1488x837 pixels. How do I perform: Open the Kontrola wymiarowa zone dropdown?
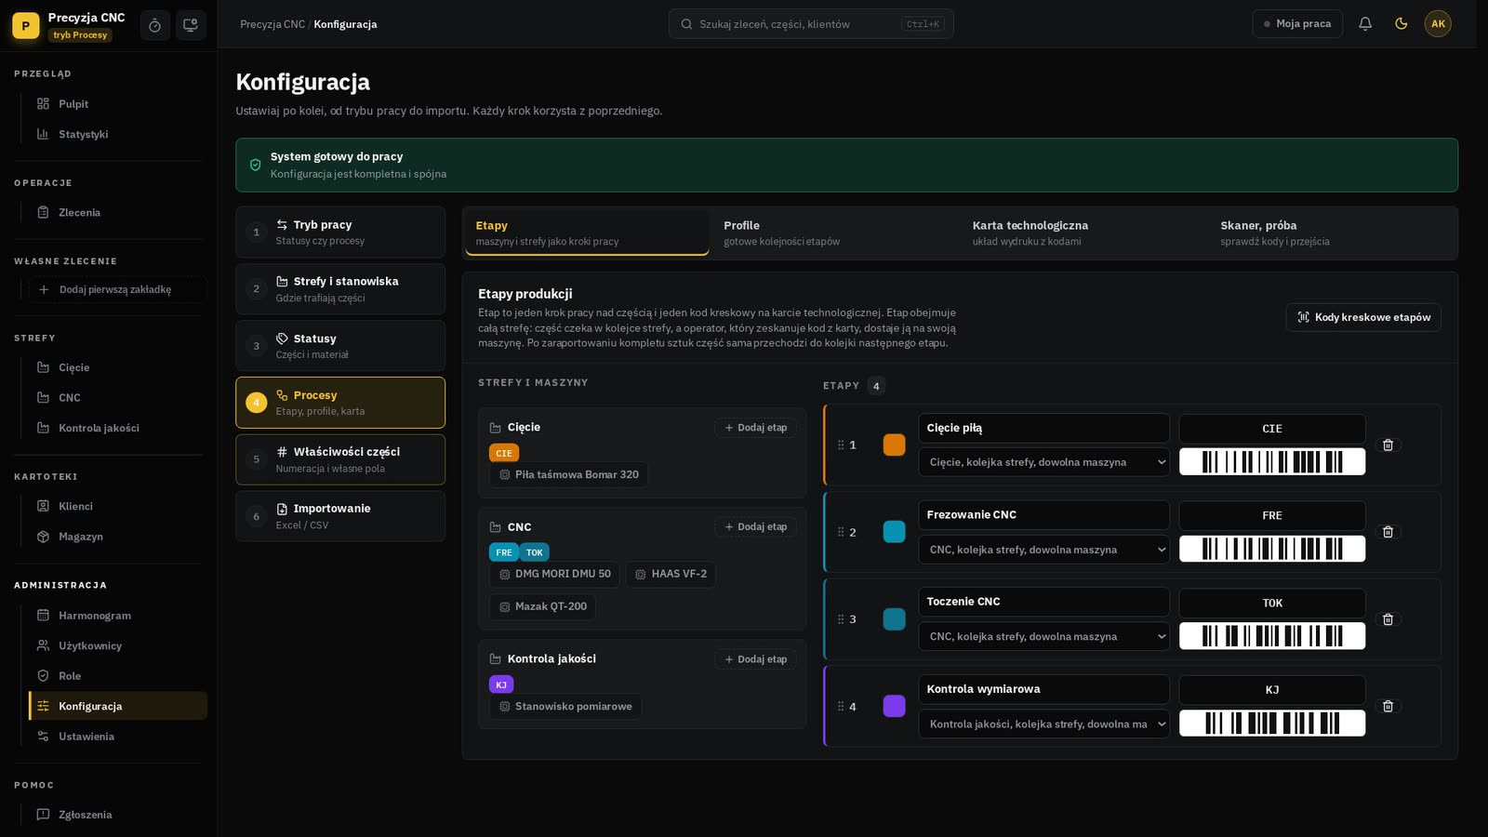(x=1043, y=724)
